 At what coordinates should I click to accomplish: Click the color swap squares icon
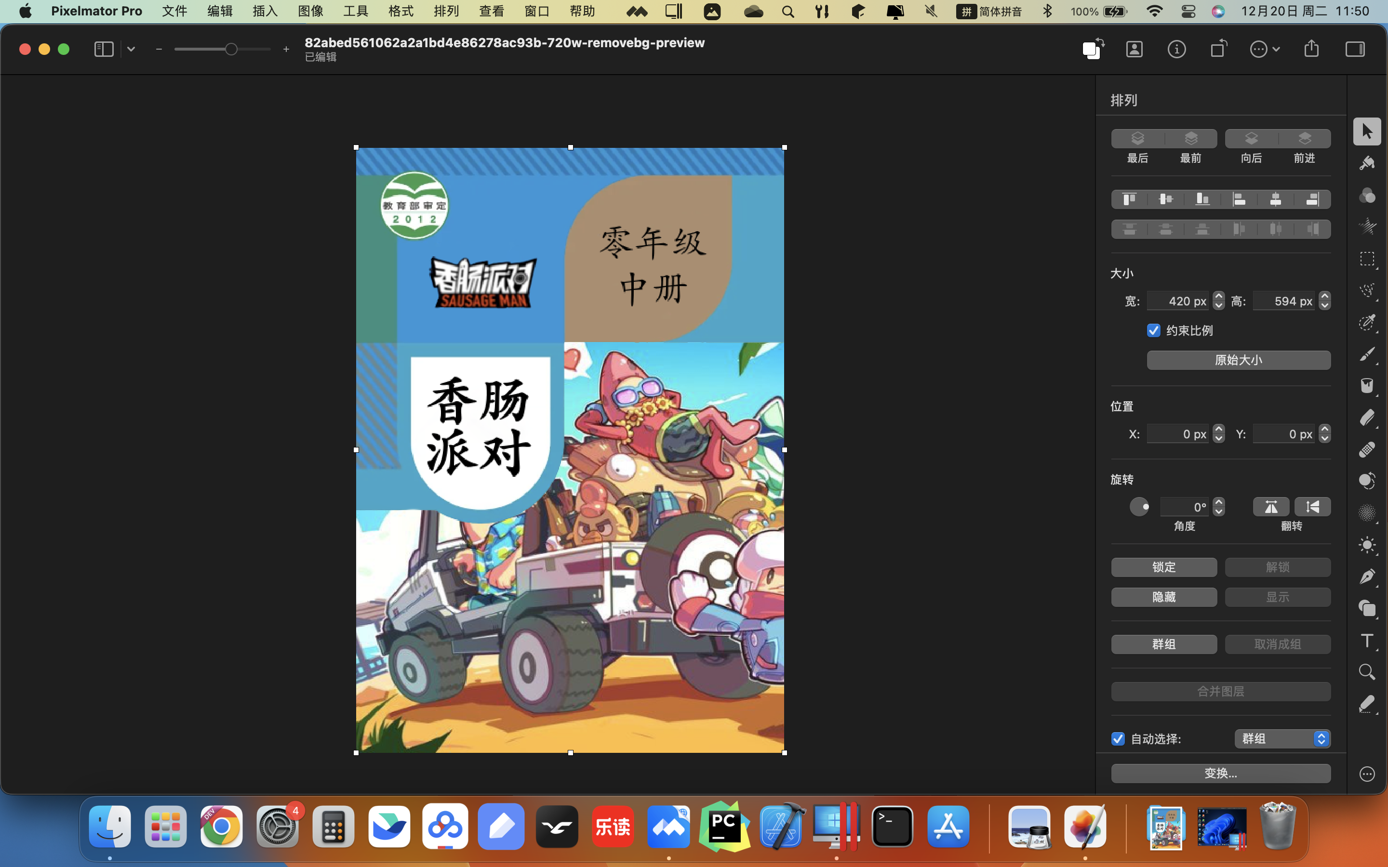coord(1093,49)
